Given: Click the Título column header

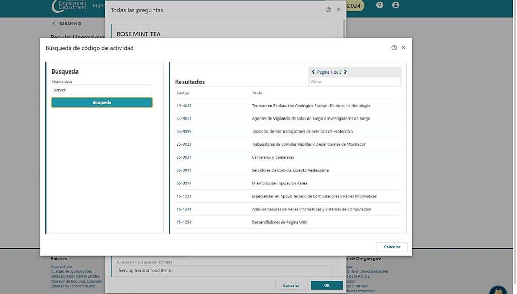Looking at the screenshot, I should [x=257, y=93].
